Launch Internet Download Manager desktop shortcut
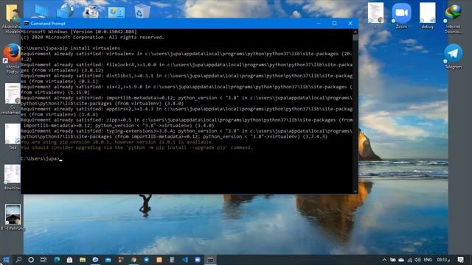The height and width of the screenshot is (265, 472). pyautogui.click(x=453, y=18)
